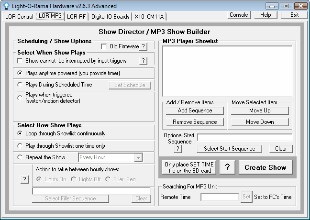
Task: Click the Optional Start Sequence text field
Action: point(244,138)
